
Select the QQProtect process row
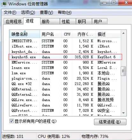pyautogui.click(x=65, y=111)
